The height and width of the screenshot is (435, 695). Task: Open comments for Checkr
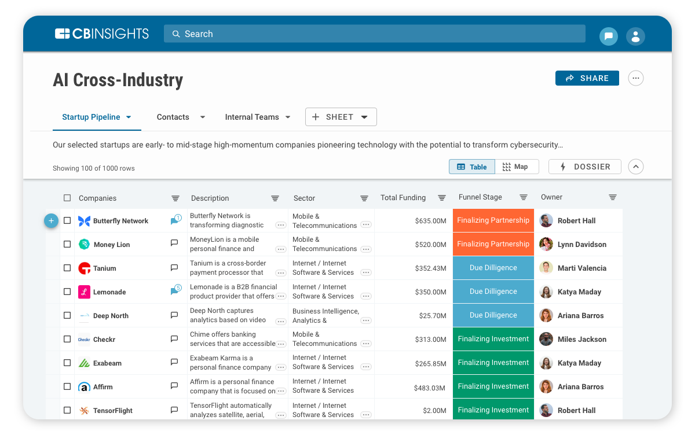click(x=174, y=339)
